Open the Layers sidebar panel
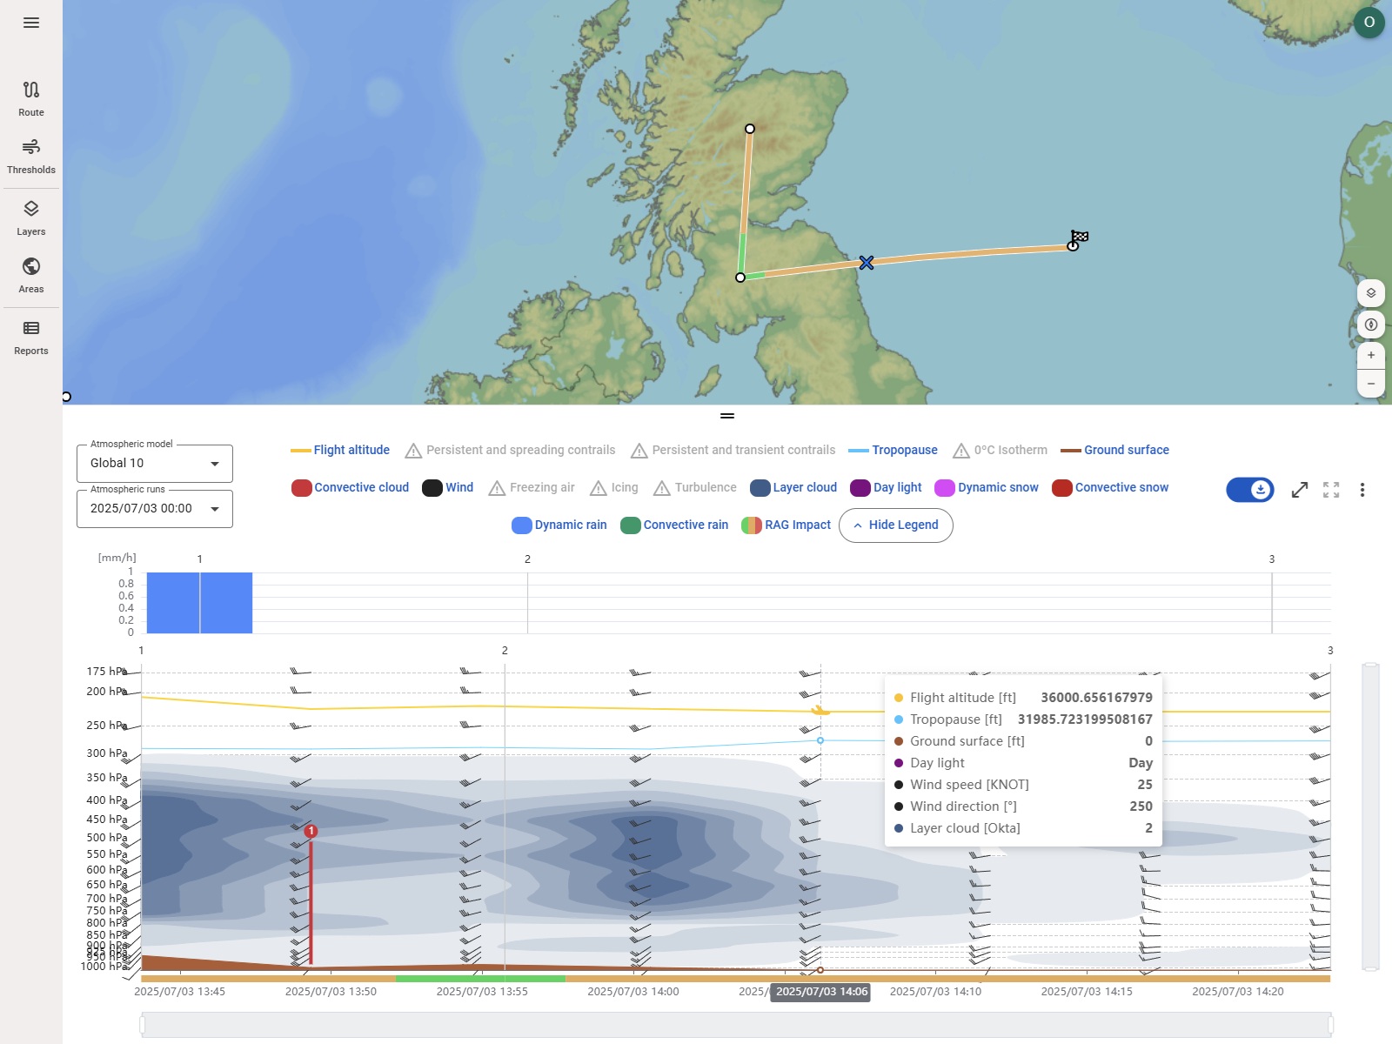This screenshot has width=1392, height=1044. pos(31,217)
